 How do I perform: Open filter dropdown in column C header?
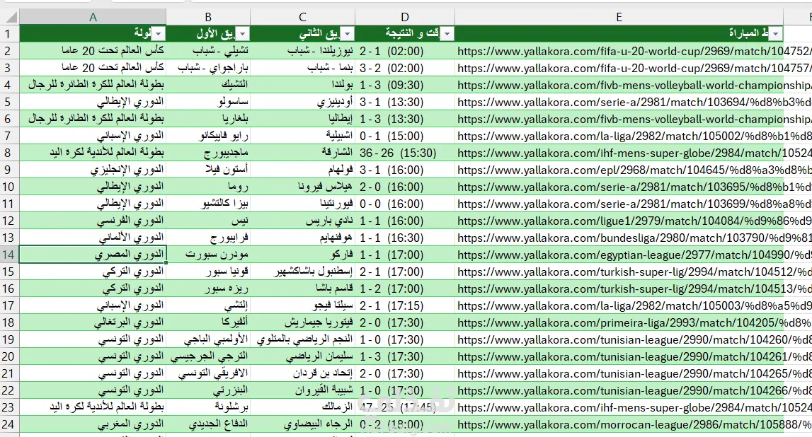click(x=348, y=34)
